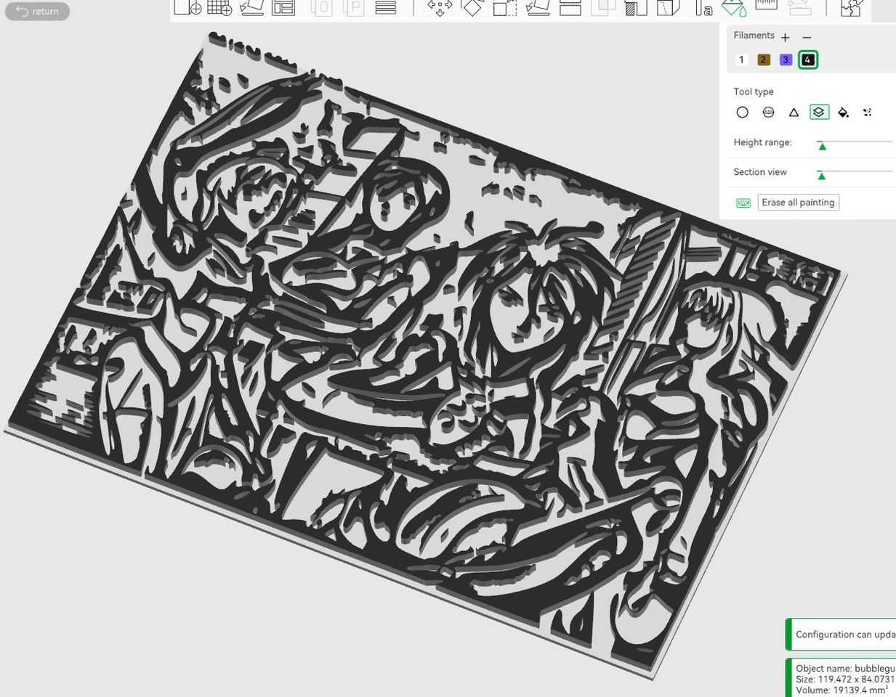Image resolution: width=896 pixels, height=697 pixels.
Task: Click the add cube toolbar icon
Action: click(187, 7)
